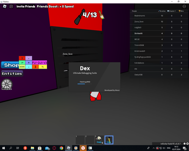This screenshot has height=151, width=189.
Task: Switch to Roblox taskbar icon
Action: [x=68, y=148]
